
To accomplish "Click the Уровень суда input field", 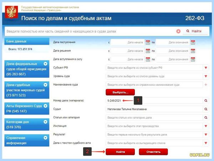I will point(154,76).
